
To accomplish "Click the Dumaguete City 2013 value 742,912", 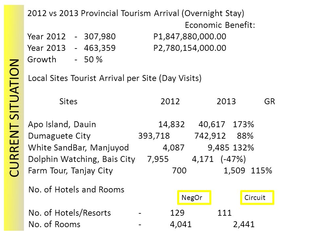I will (x=210, y=136).
